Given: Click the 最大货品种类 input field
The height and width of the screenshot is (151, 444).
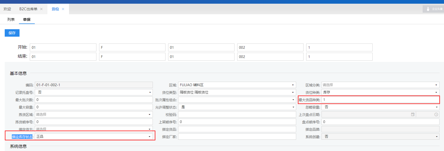Looking at the screenshot, I should tap(380, 100).
